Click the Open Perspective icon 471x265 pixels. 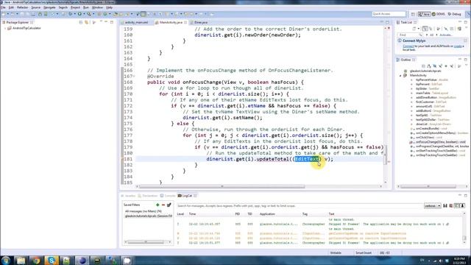[x=413, y=14]
